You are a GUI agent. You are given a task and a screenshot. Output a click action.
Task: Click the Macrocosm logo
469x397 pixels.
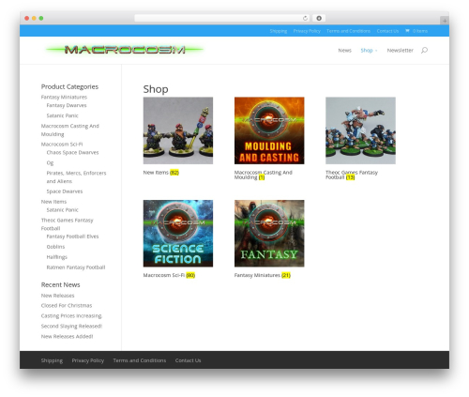125,50
